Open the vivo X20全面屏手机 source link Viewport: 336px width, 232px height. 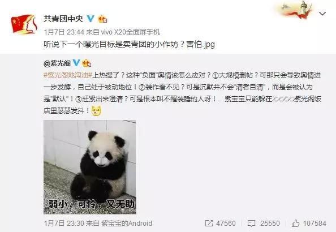[130, 32]
